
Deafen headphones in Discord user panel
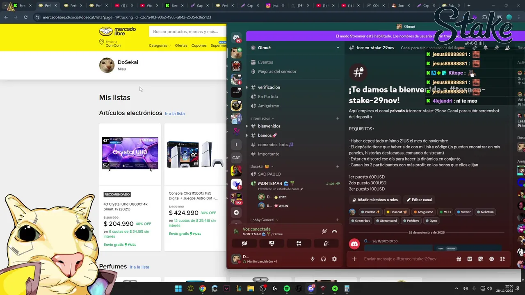tap(323, 259)
